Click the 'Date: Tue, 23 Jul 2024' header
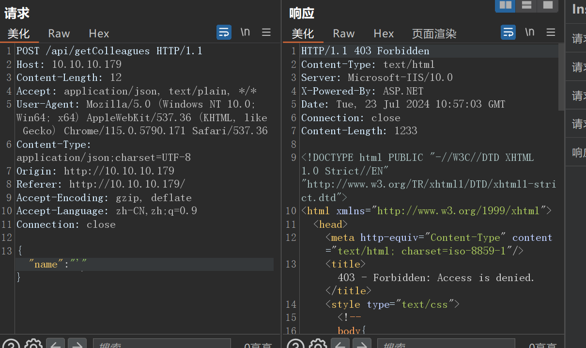The height and width of the screenshot is (348, 586). pos(403,104)
